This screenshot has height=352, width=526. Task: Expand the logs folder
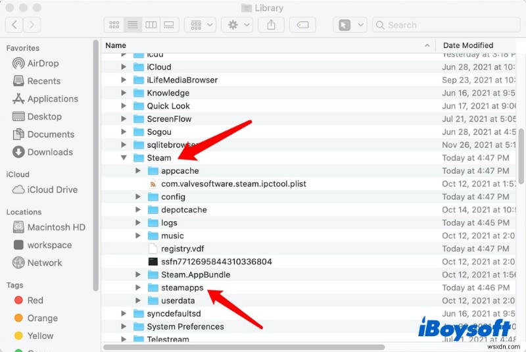click(x=138, y=222)
